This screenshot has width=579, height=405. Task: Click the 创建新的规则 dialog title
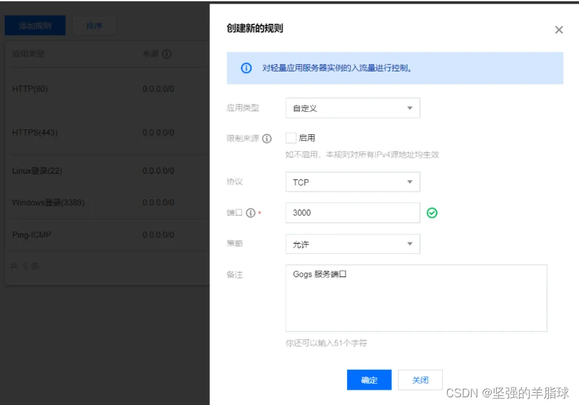click(x=254, y=28)
